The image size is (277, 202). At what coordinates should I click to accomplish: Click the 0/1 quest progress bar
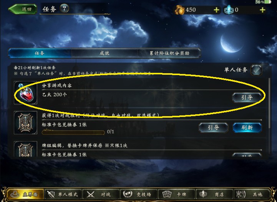tap(73, 132)
